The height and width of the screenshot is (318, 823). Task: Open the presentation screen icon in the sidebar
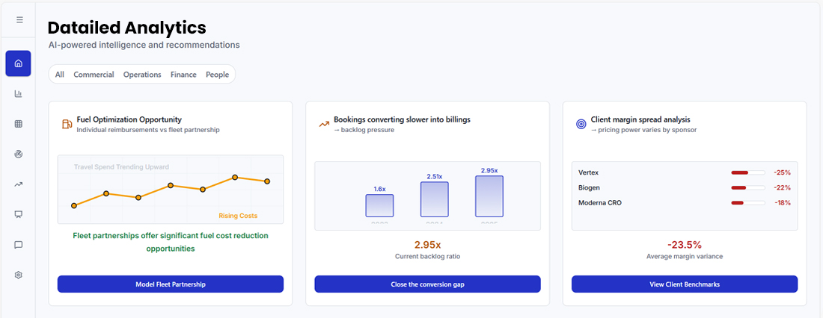pyautogui.click(x=19, y=214)
